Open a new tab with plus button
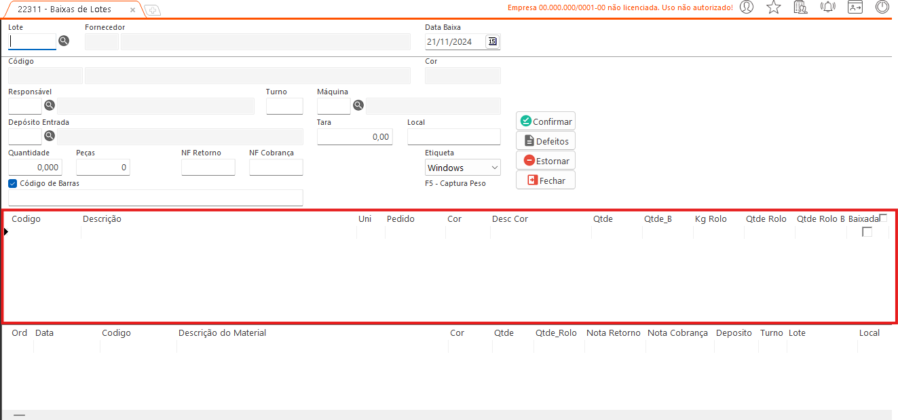898x420 pixels. point(153,10)
